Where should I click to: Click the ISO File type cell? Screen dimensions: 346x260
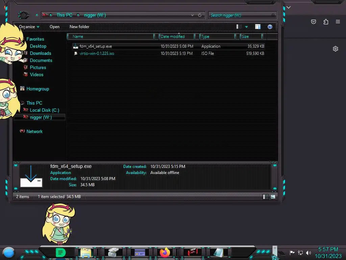click(208, 53)
